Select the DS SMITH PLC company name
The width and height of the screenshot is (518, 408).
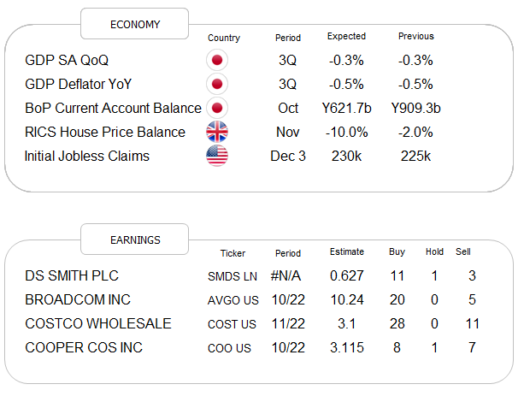72,275
